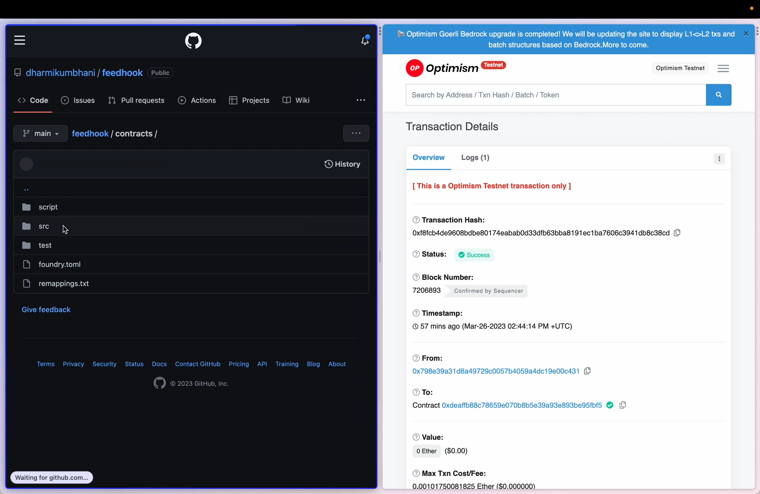This screenshot has width=760, height=494.
Task: Dismiss the Optimism Goerli Bedrock banner
Action: click(746, 34)
